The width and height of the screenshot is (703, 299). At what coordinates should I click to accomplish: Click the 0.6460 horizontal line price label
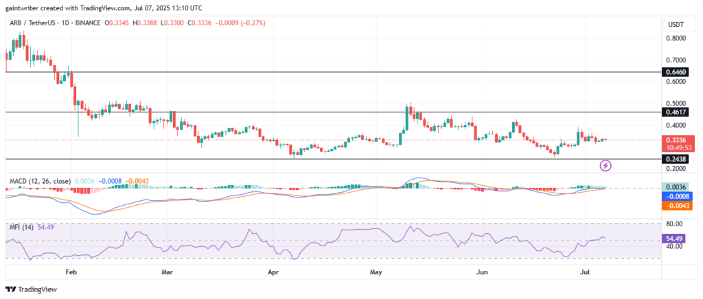click(675, 72)
